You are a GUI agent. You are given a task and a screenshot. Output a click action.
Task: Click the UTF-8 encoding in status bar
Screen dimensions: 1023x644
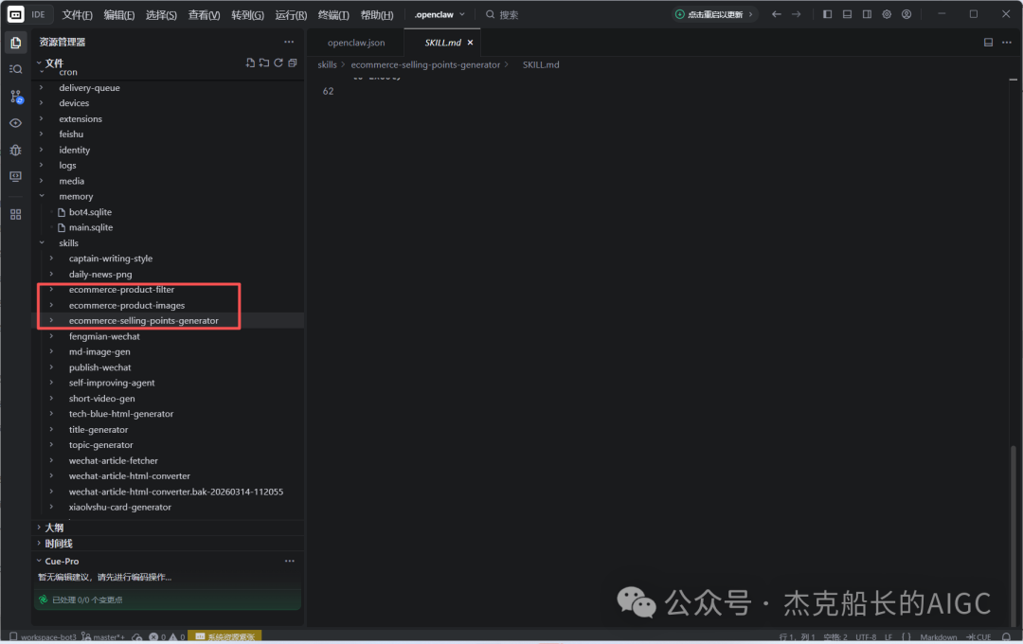tap(866, 637)
